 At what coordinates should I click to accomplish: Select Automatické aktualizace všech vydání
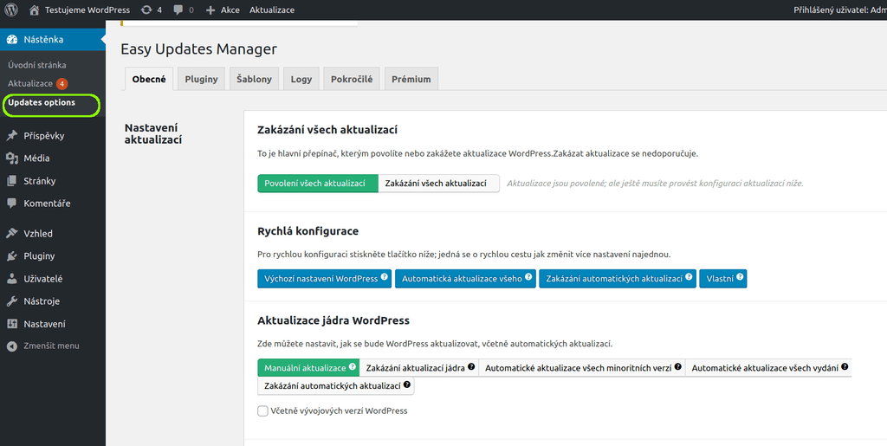(768, 367)
